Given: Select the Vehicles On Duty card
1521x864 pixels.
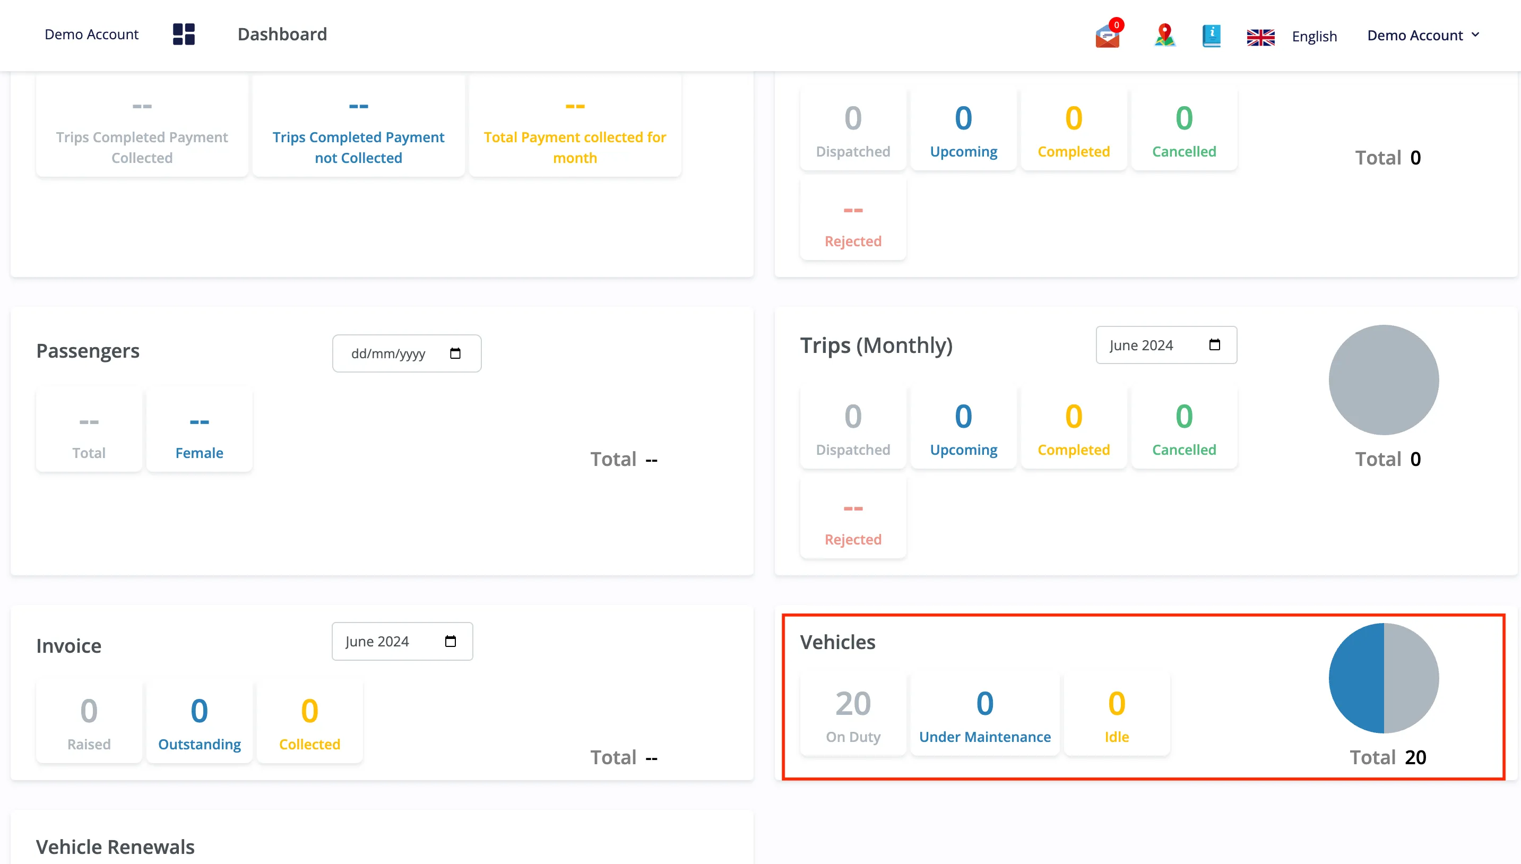Looking at the screenshot, I should [x=853, y=714].
